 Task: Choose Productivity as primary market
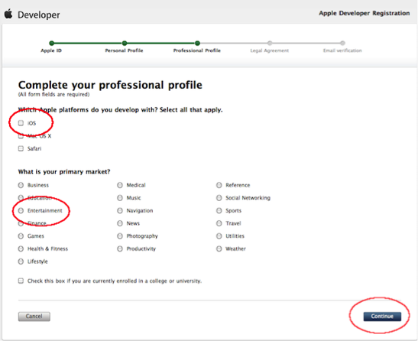120,248
